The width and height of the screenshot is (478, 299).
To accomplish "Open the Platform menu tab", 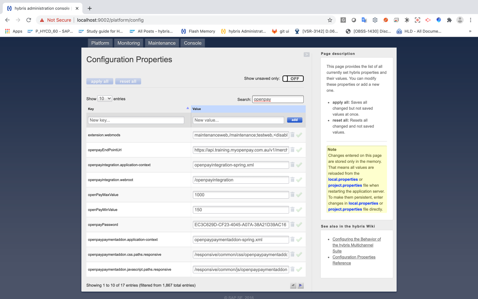I will (x=100, y=43).
